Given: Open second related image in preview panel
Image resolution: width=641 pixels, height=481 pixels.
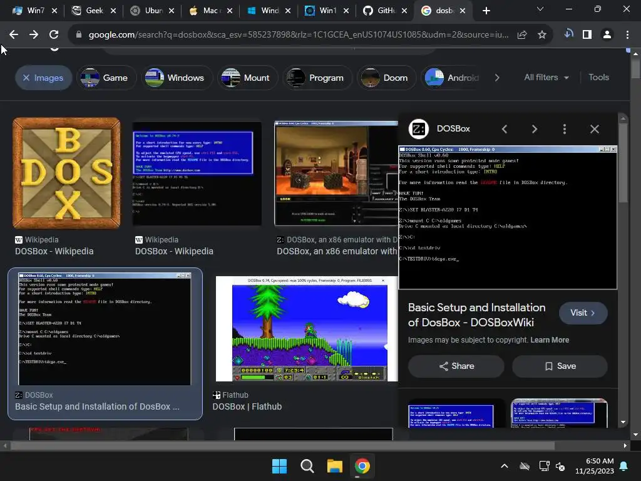Looking at the screenshot, I should coord(559,413).
